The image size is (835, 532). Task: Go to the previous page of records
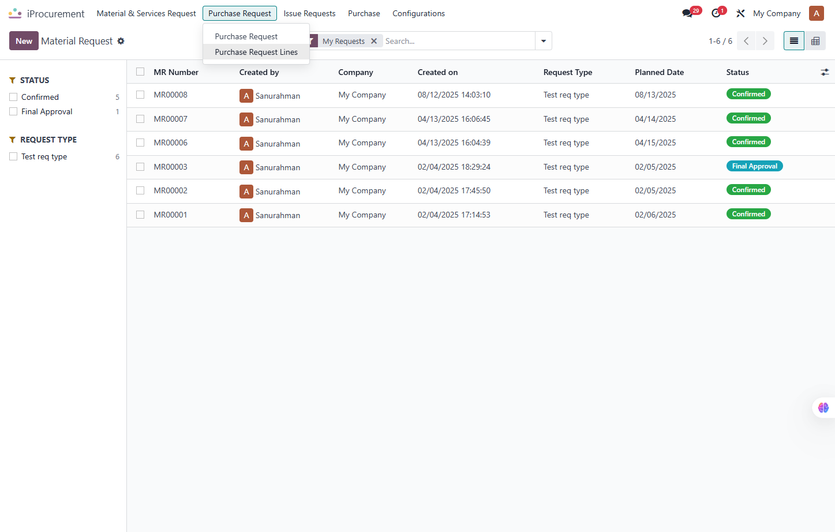(746, 41)
